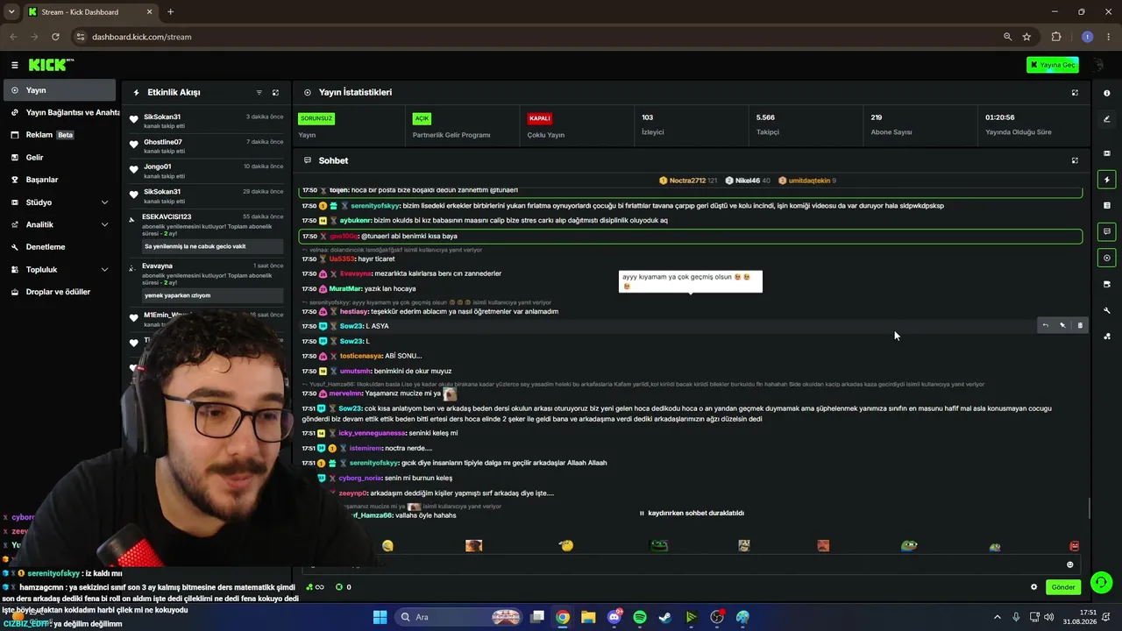Screen dimensions: 1122x631
Task: Open the info icon in the right sidebar
Action: (x=1107, y=93)
